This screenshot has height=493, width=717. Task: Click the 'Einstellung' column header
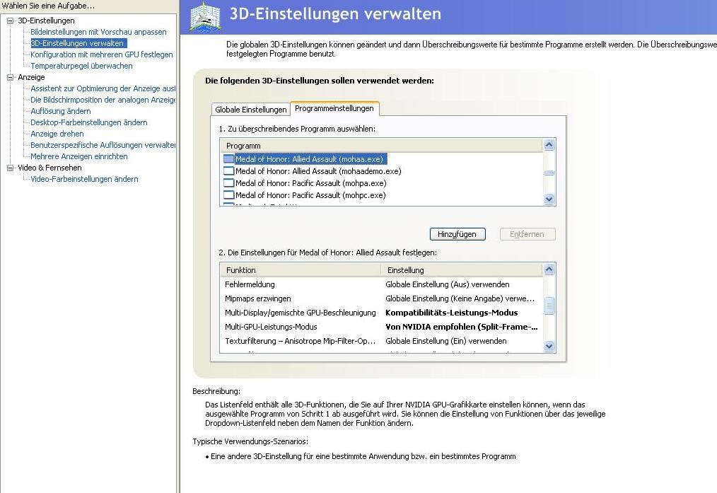point(462,269)
